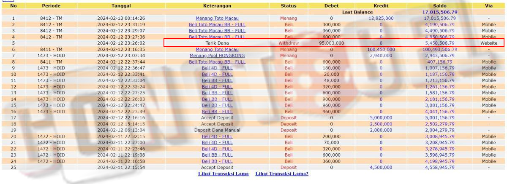507x184 pixels.
Task: Click 'Menang Pool HONGKONG' transaction link
Action: (217, 56)
